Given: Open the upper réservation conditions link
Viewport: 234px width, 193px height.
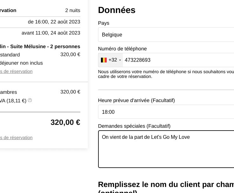Looking at the screenshot, I should tap(16, 71).
